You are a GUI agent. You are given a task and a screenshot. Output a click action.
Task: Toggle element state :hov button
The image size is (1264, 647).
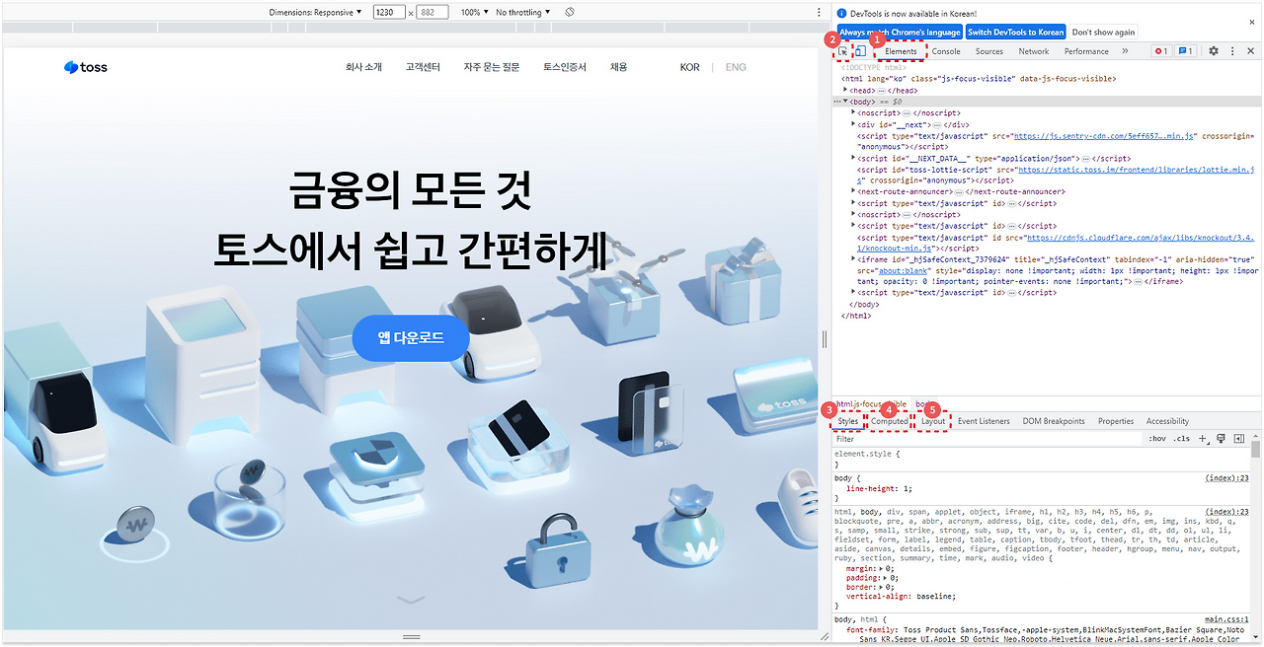[1157, 439]
